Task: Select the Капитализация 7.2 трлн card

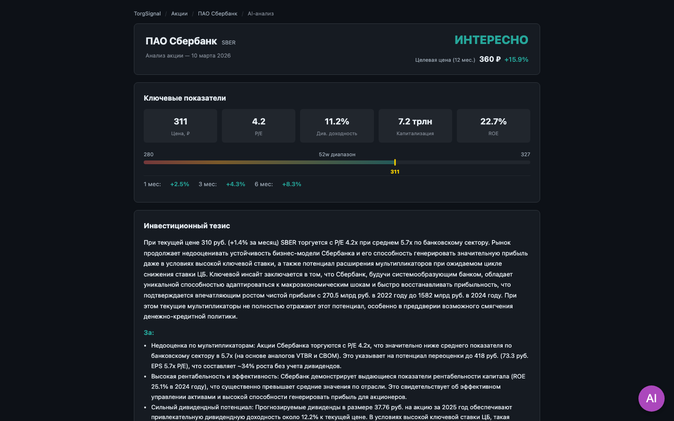Action: pyautogui.click(x=415, y=126)
